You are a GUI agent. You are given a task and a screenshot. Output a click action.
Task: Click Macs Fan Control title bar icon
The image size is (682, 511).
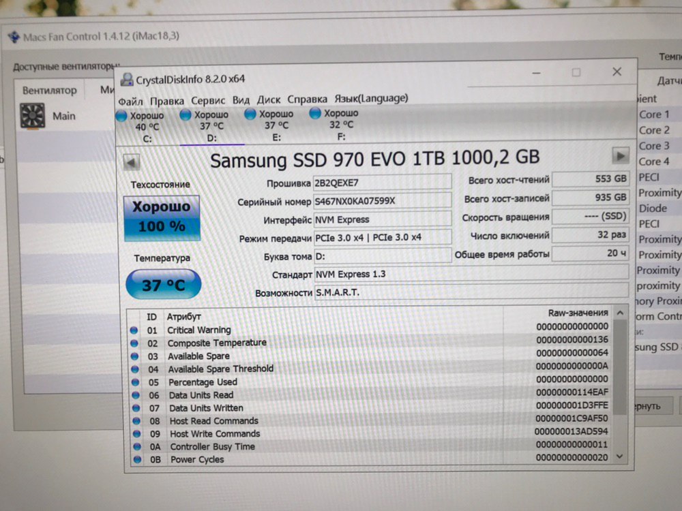(14, 37)
